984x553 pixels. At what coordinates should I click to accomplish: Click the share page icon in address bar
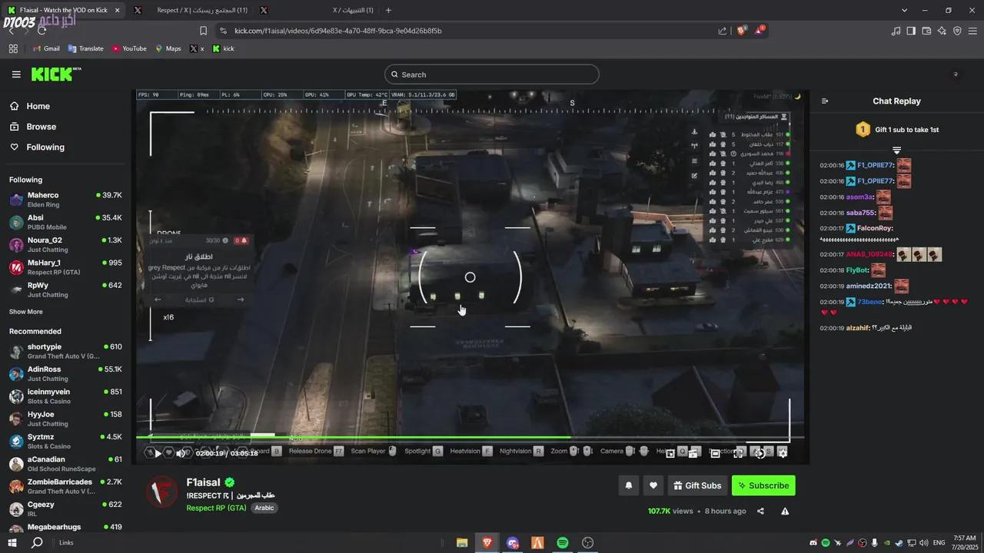click(x=723, y=31)
